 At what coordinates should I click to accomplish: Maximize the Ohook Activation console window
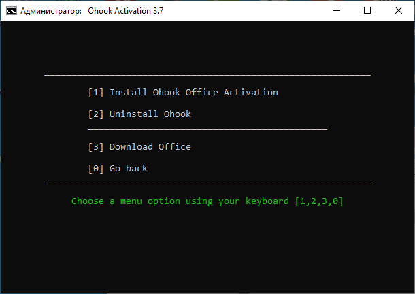point(368,11)
